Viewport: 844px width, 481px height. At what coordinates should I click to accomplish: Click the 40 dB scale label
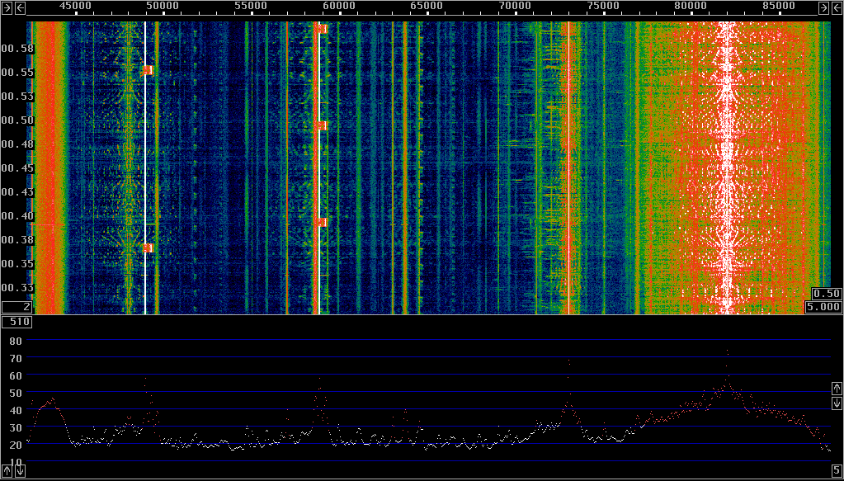click(x=15, y=411)
